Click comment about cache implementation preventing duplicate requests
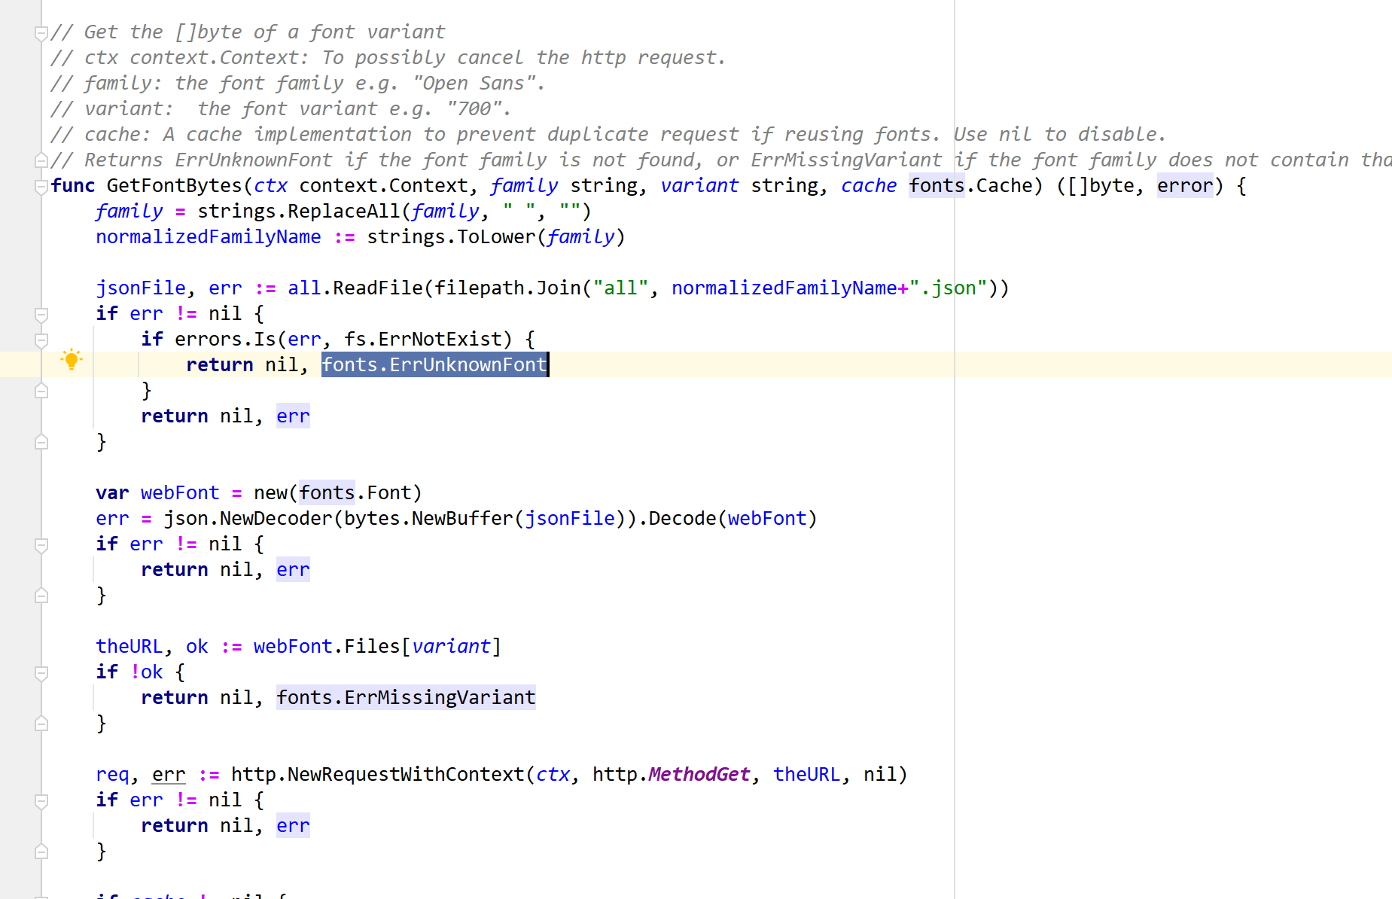1392x899 pixels. pyautogui.click(x=608, y=135)
